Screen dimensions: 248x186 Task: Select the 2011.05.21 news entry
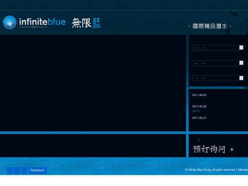tap(199, 118)
